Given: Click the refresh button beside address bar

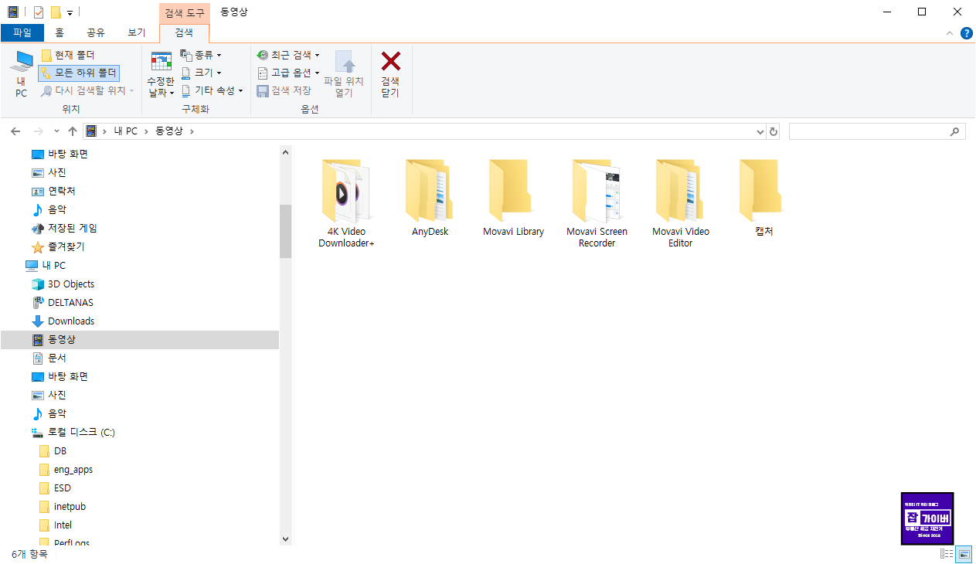Looking at the screenshot, I should [x=774, y=131].
